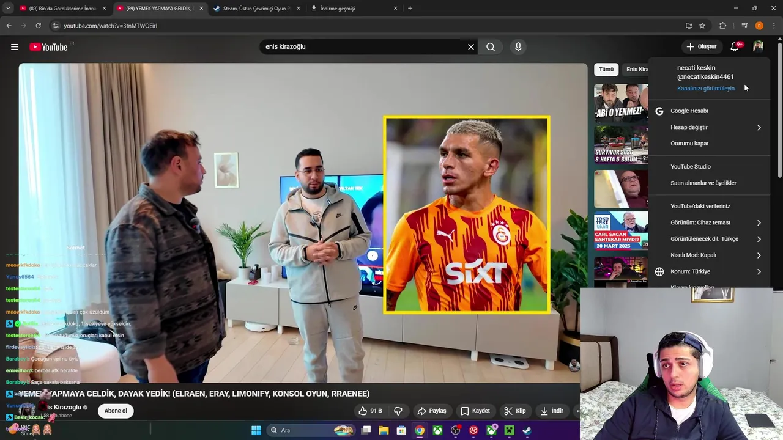Image resolution: width=783 pixels, height=440 pixels.
Task: Expand Hesap değiştir submenu
Action: pos(710,127)
